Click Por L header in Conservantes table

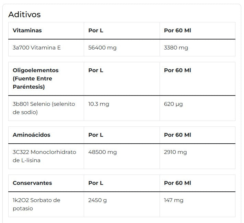(x=96, y=183)
